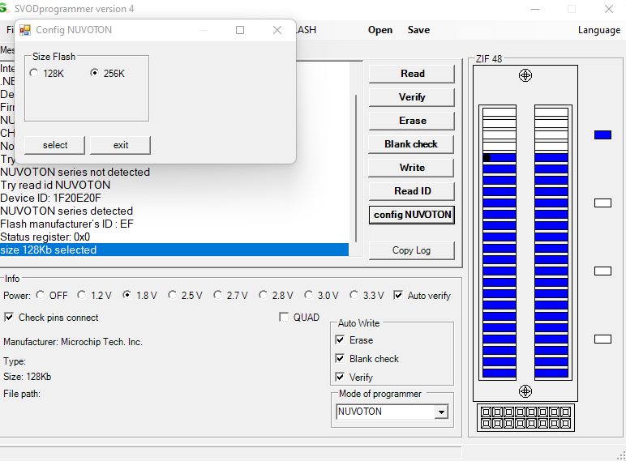Viewport: 626px width, 461px height.
Task: Click the Copy Log button
Action: coord(411,250)
